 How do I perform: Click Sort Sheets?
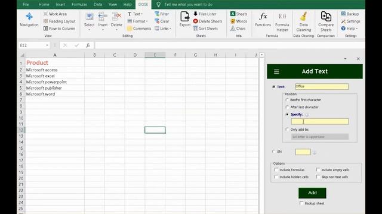[205, 29]
